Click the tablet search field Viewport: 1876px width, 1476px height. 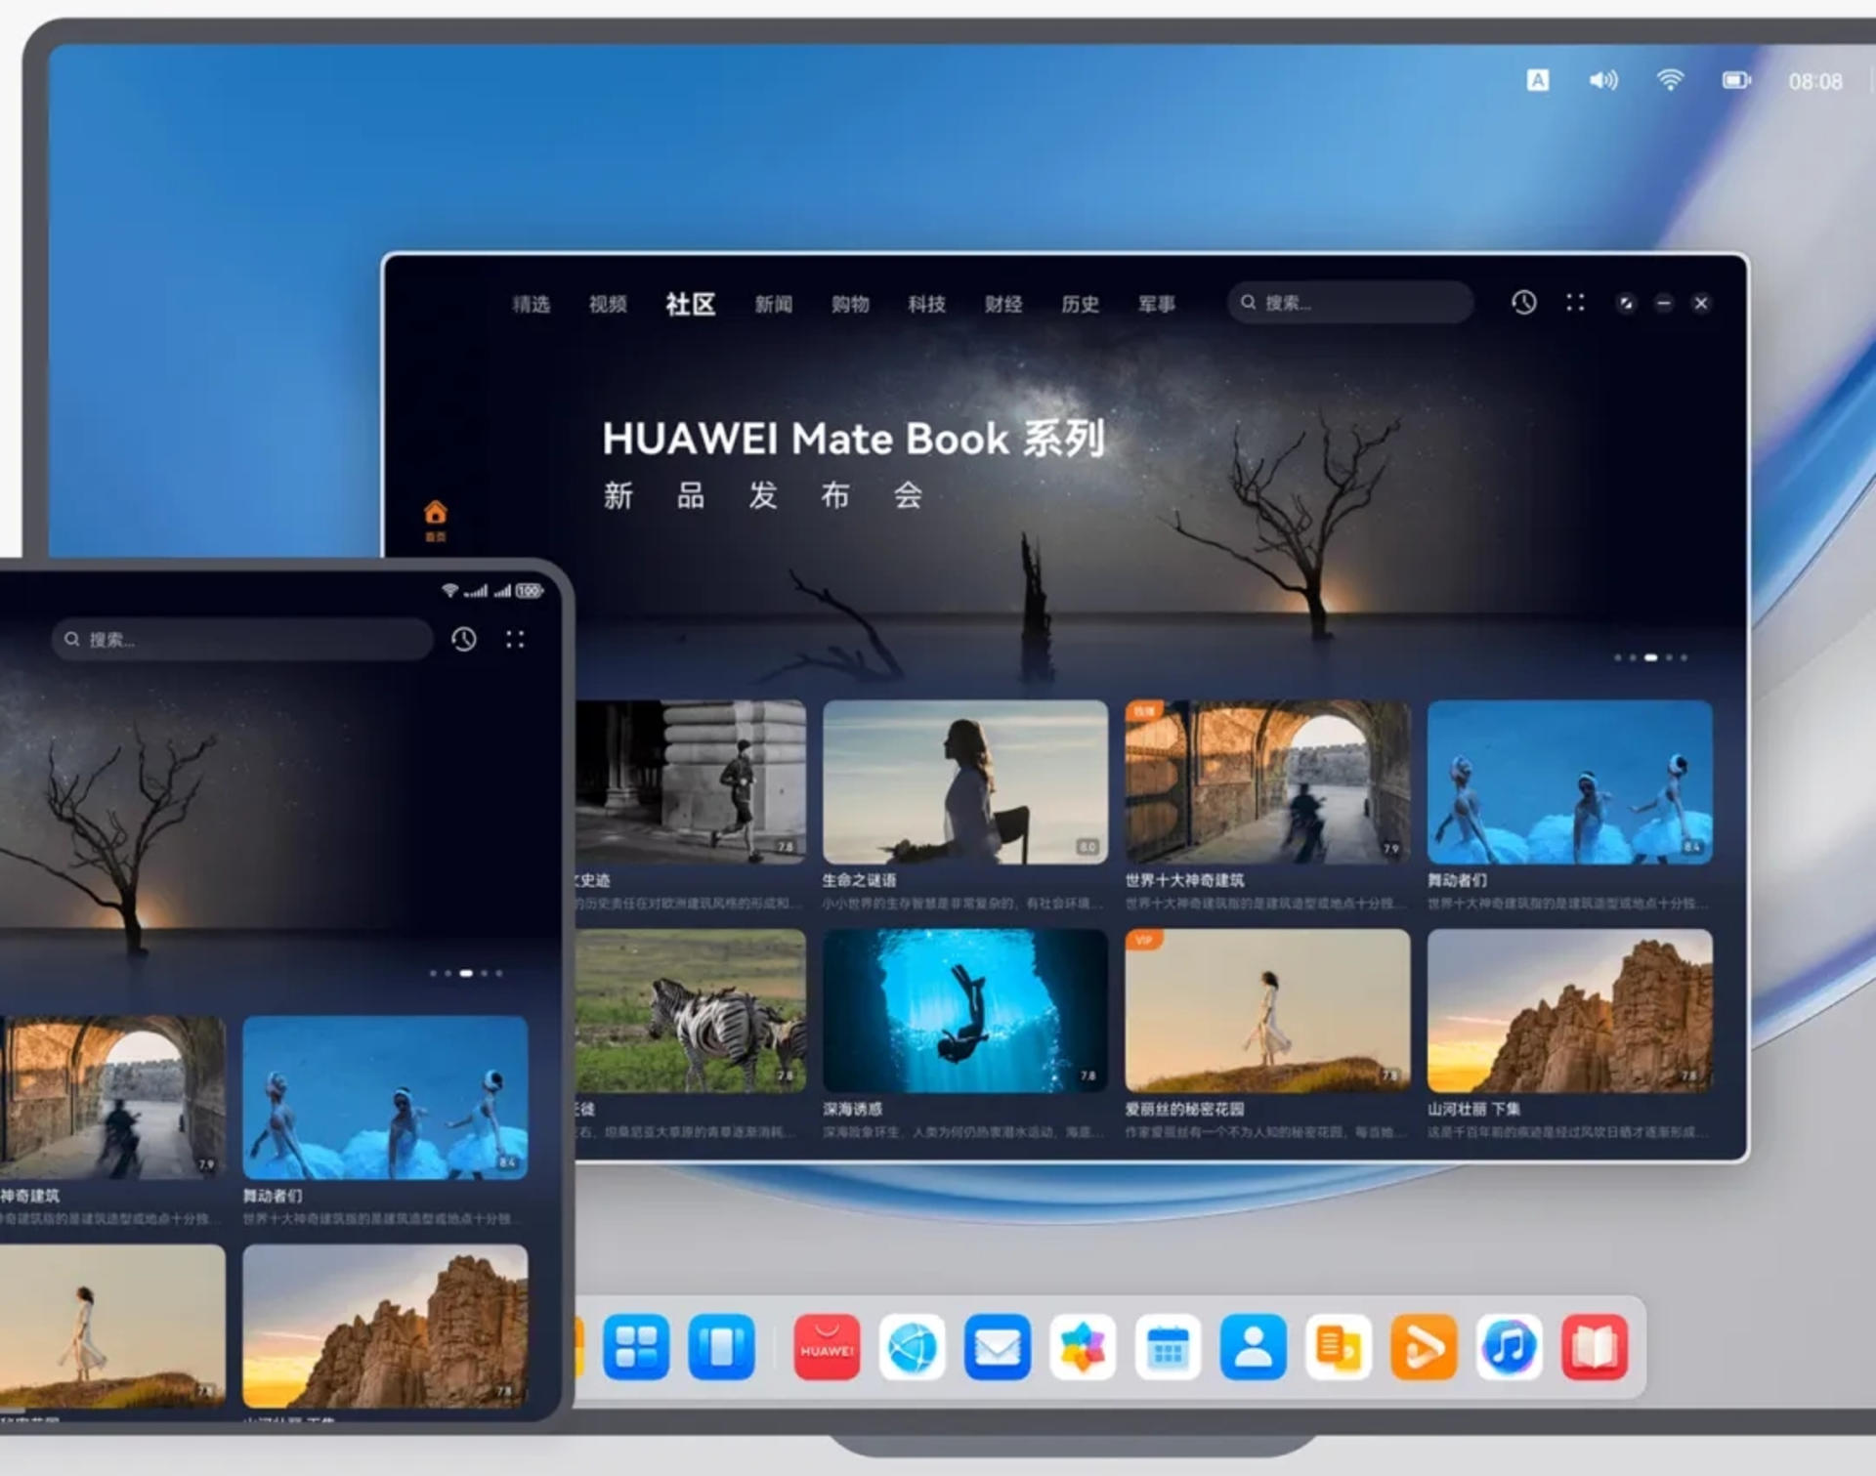[244, 640]
